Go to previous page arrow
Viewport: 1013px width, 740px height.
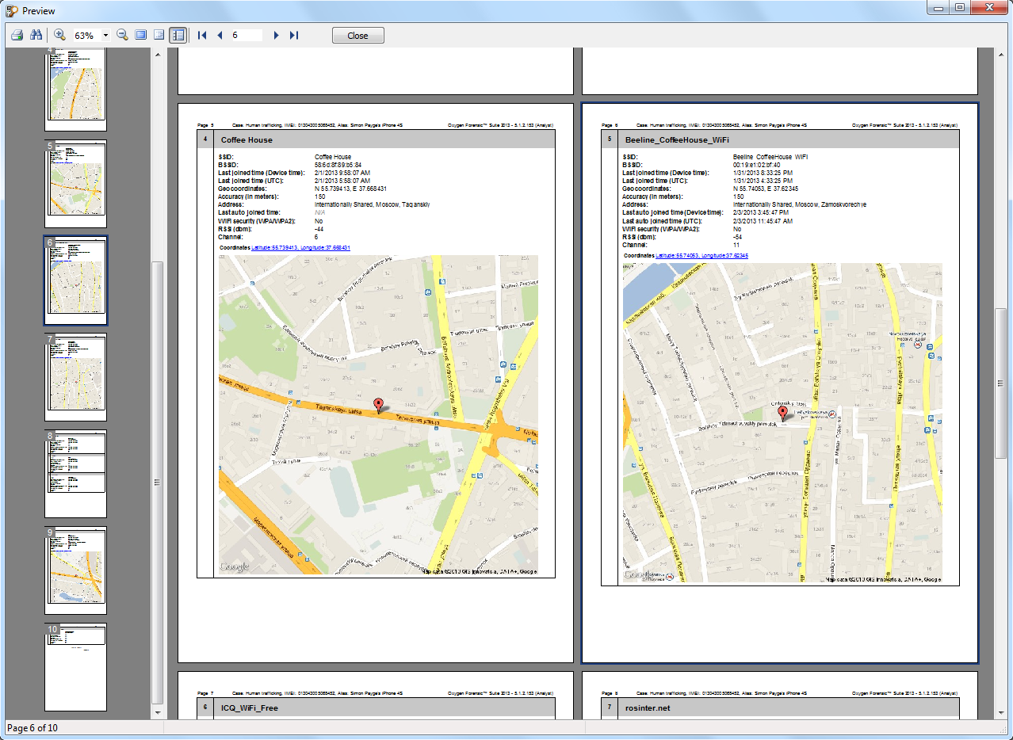(x=220, y=35)
